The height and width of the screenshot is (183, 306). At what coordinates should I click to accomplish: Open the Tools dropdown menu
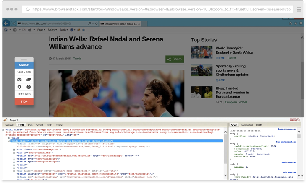pyautogui.click(x=64, y=30)
